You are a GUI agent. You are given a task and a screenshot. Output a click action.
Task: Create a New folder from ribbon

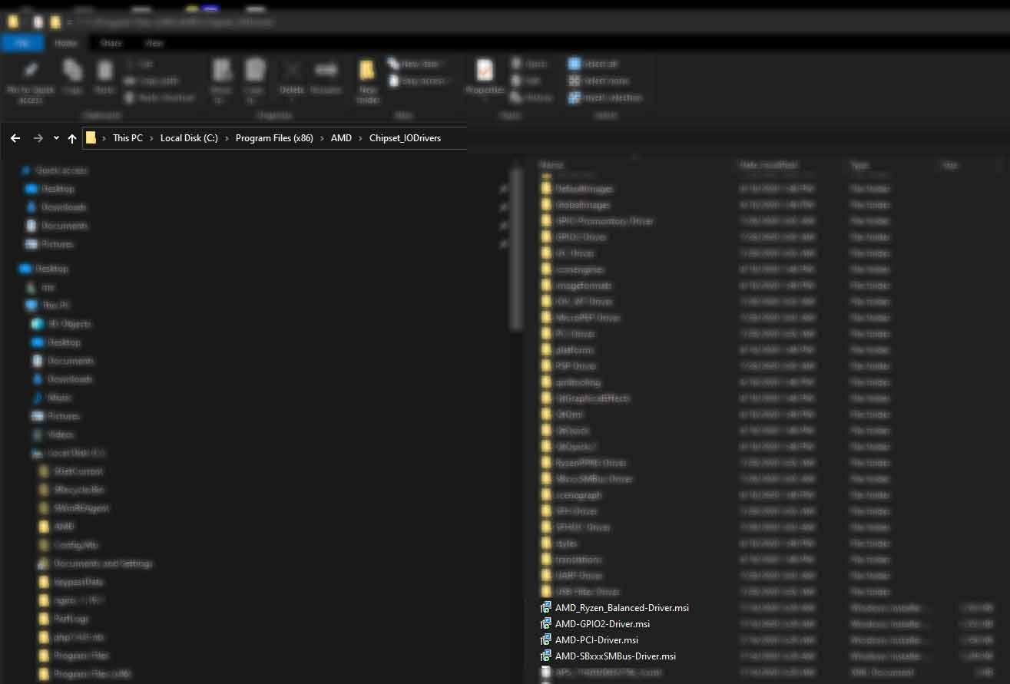point(368,81)
